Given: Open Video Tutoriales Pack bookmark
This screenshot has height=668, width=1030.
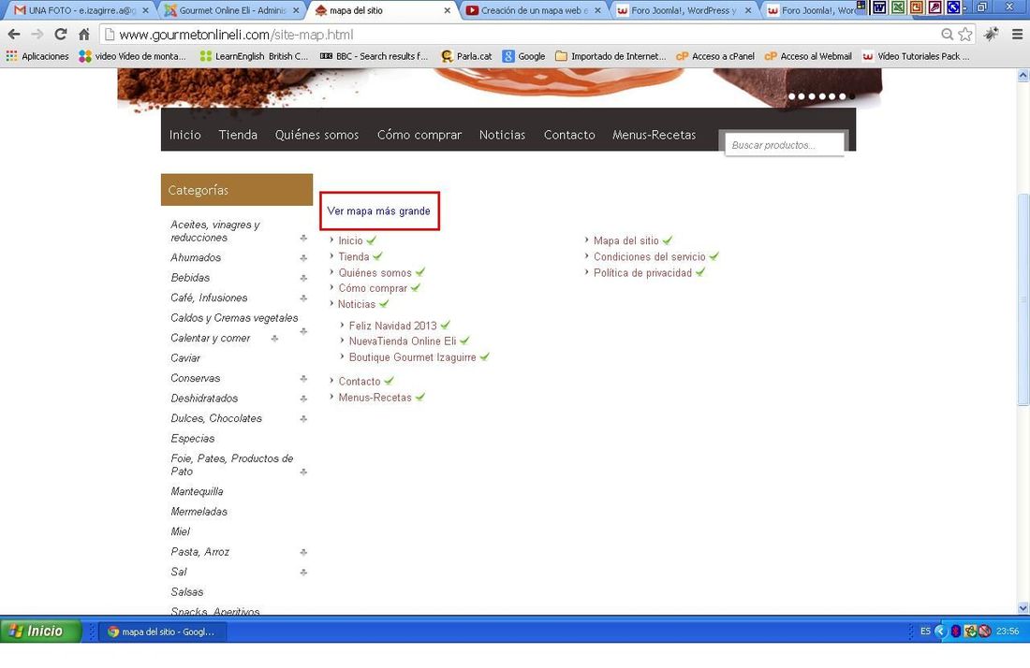Looking at the screenshot, I should [916, 56].
